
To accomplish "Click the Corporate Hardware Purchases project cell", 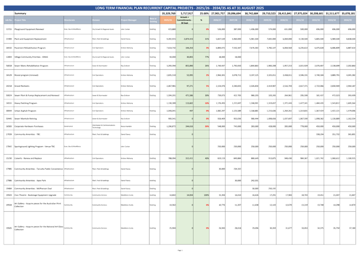I will point(39,126).
